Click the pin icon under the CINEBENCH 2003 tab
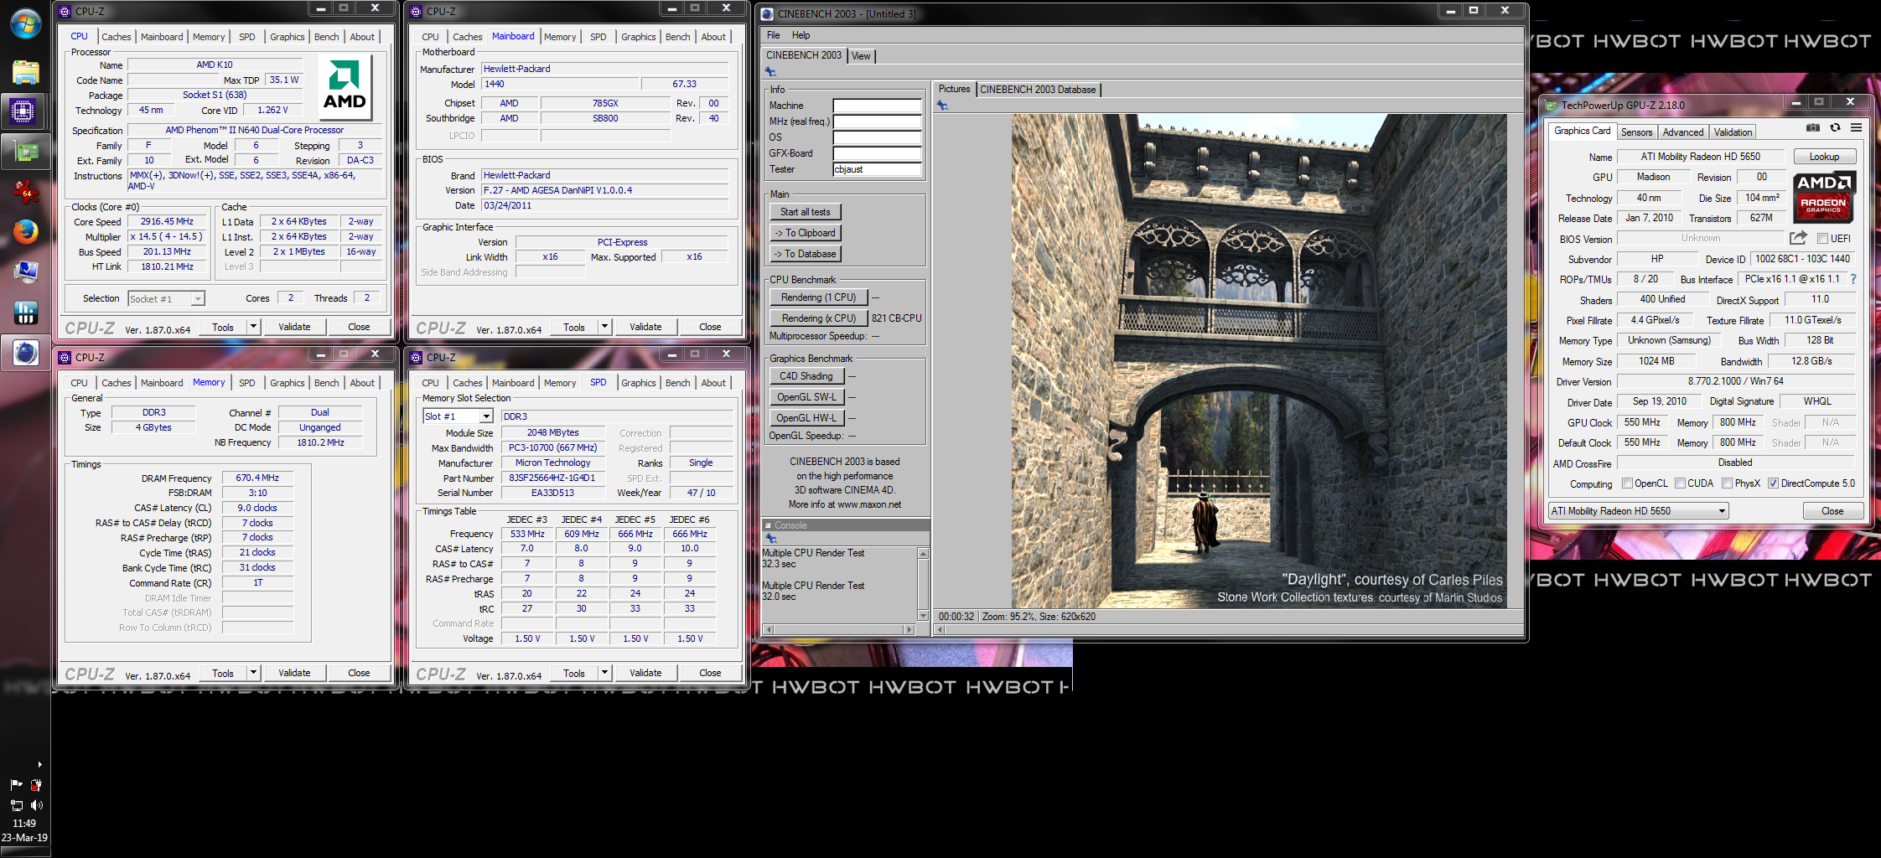Viewport: 1881px width, 858px height. 770,72
